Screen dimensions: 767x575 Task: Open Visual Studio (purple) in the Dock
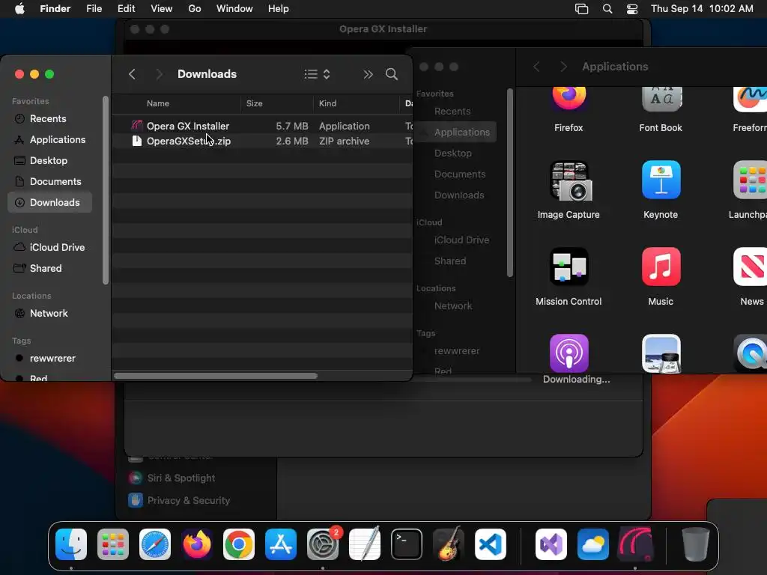[x=551, y=544]
